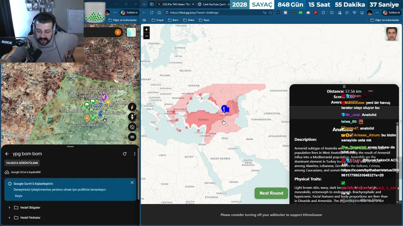Click the Çetinerin Mekan orange pin
This screenshot has height=226, width=403.
[87, 118]
